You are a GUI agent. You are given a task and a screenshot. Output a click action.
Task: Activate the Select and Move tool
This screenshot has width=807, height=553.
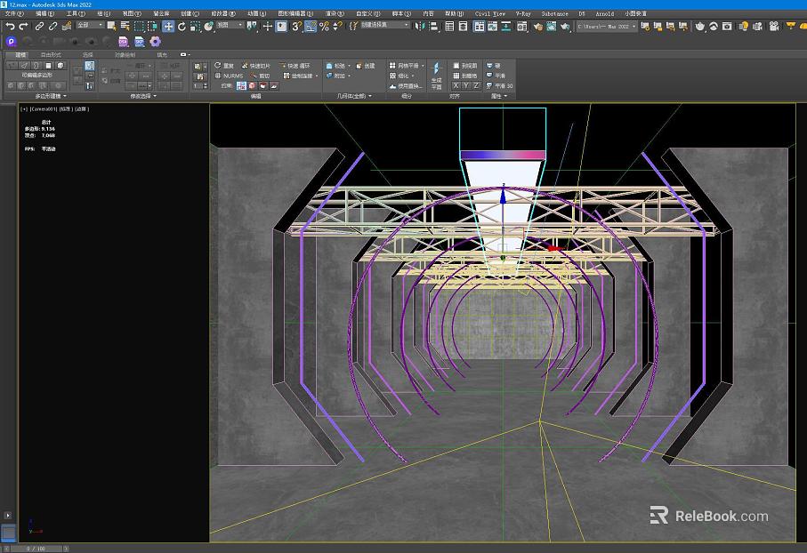coord(168,27)
